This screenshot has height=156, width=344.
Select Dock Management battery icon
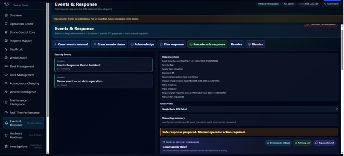tap(6, 75)
